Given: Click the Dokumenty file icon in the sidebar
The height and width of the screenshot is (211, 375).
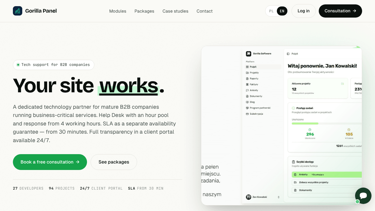Looking at the screenshot, I should [x=247, y=96].
